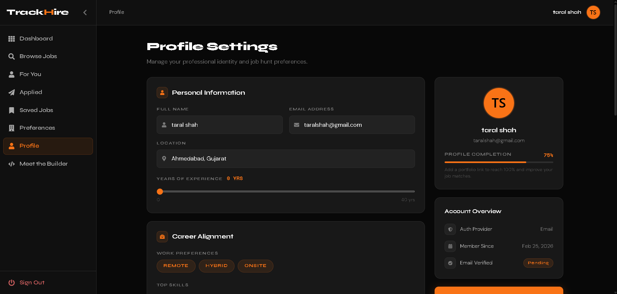The image size is (617, 294).
Task: Click the Email Verified check icon
Action: coord(450,263)
